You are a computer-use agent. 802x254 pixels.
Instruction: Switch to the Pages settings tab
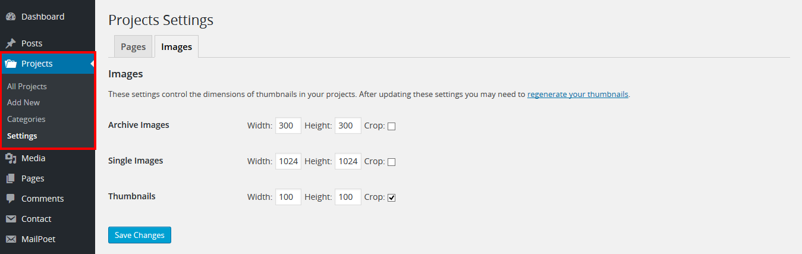[x=133, y=47]
